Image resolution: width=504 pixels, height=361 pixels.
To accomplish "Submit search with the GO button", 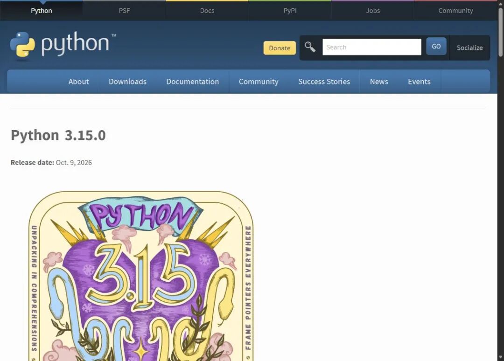I will [x=436, y=46].
